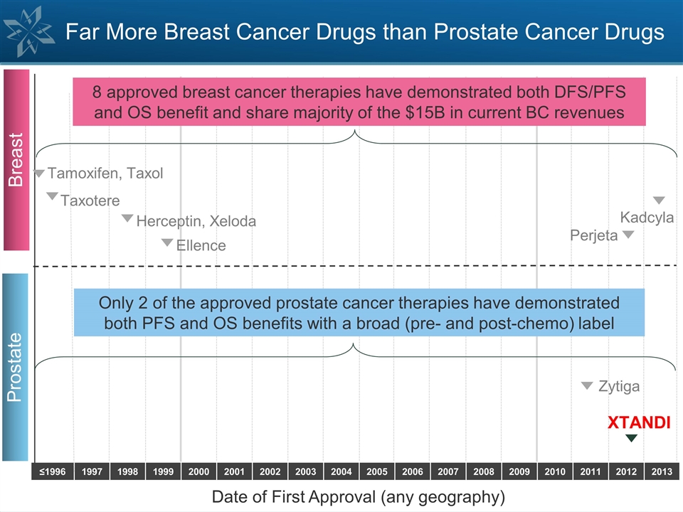Click the 2000 year cell on the timeline
The image size is (683, 512).
coord(198,471)
